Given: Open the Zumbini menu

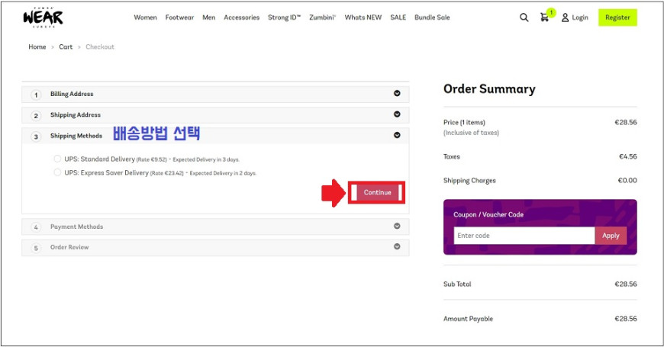Looking at the screenshot, I should [x=322, y=18].
